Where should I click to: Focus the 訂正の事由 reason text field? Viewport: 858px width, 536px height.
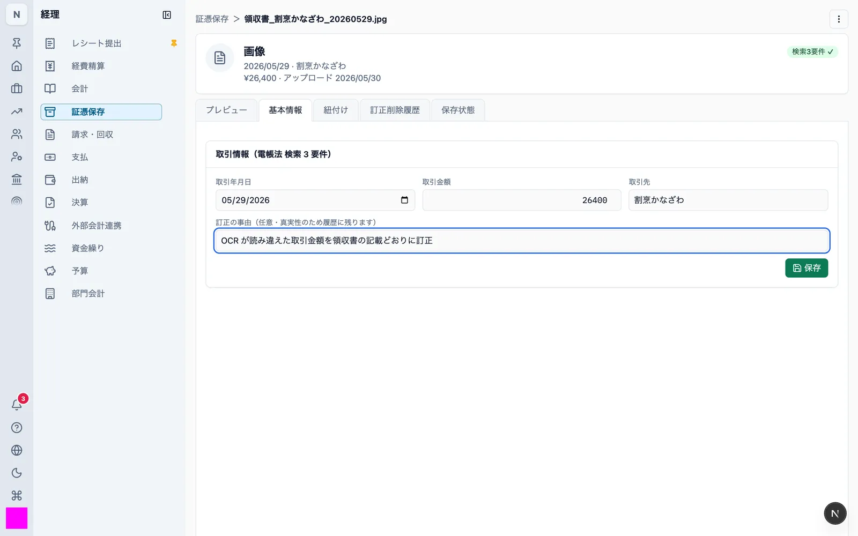coord(522,241)
